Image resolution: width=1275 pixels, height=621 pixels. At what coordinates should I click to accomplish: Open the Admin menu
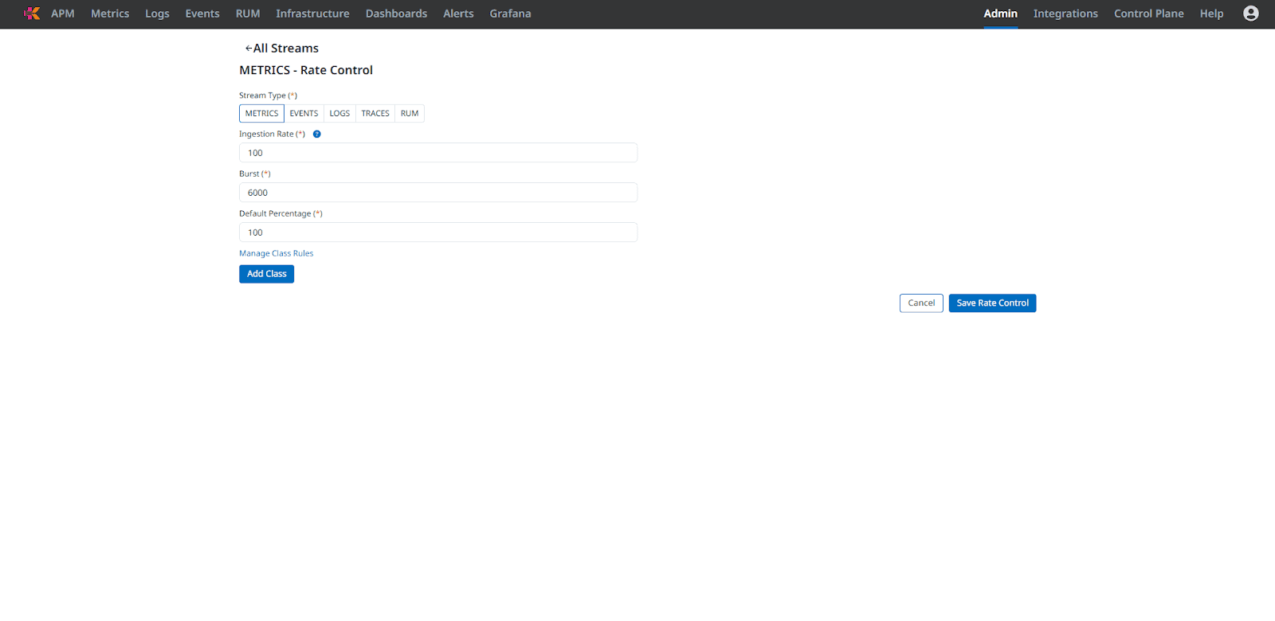point(1000,14)
